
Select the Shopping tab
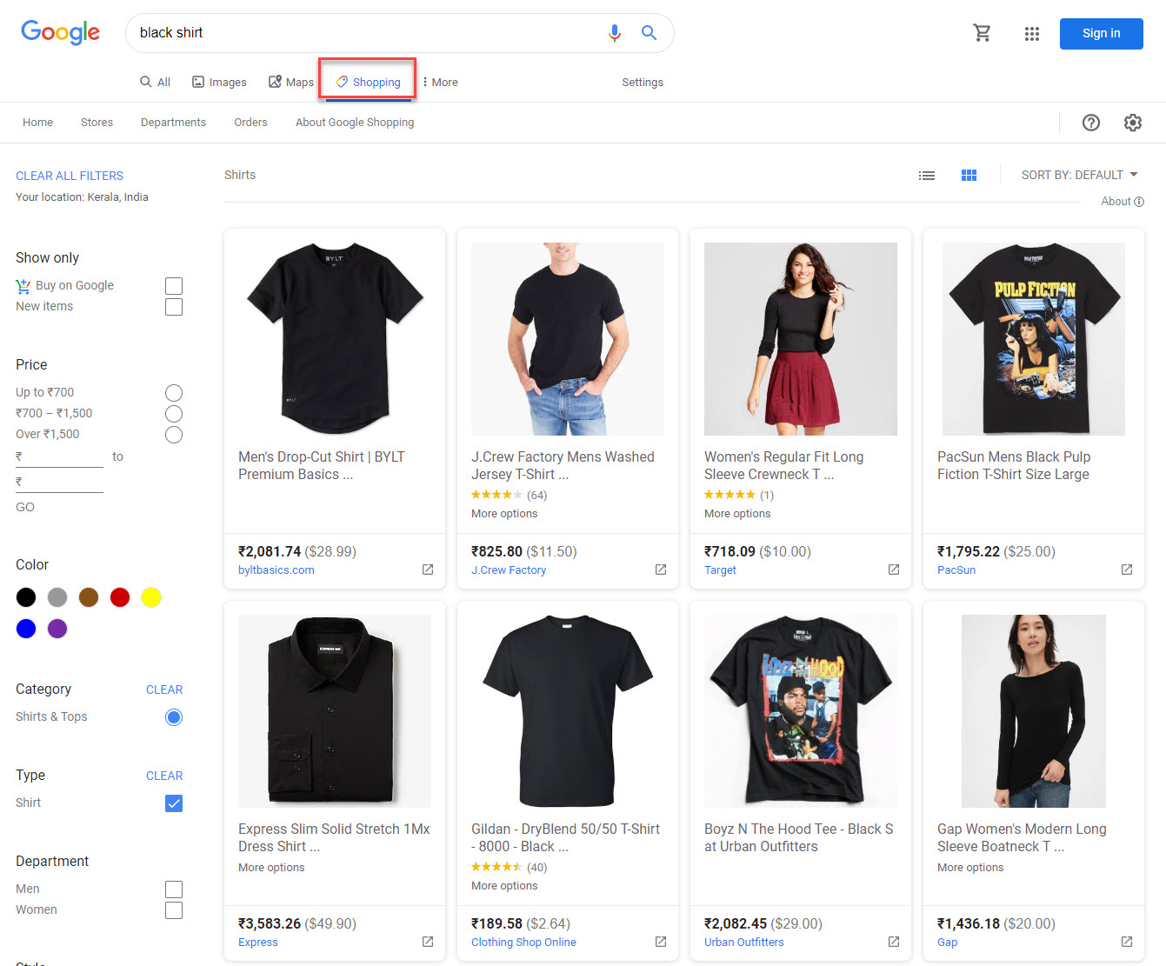[368, 82]
